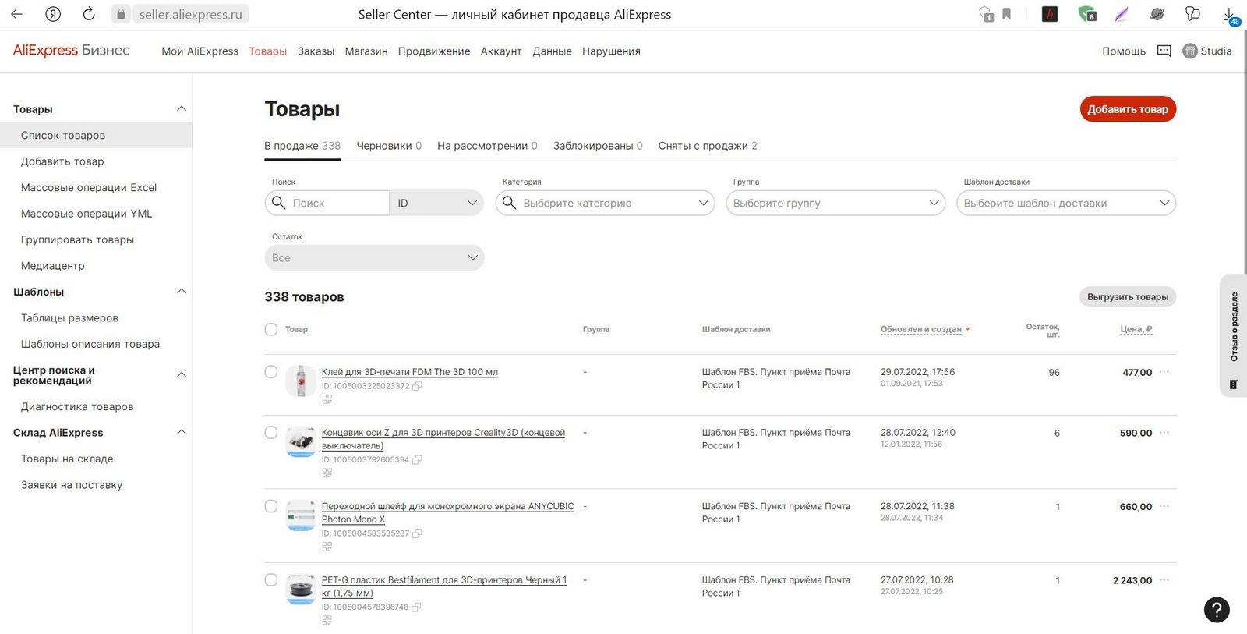Open the QR code icon under Клей для 3D-печати
The width and height of the screenshot is (1247, 634).
click(327, 399)
